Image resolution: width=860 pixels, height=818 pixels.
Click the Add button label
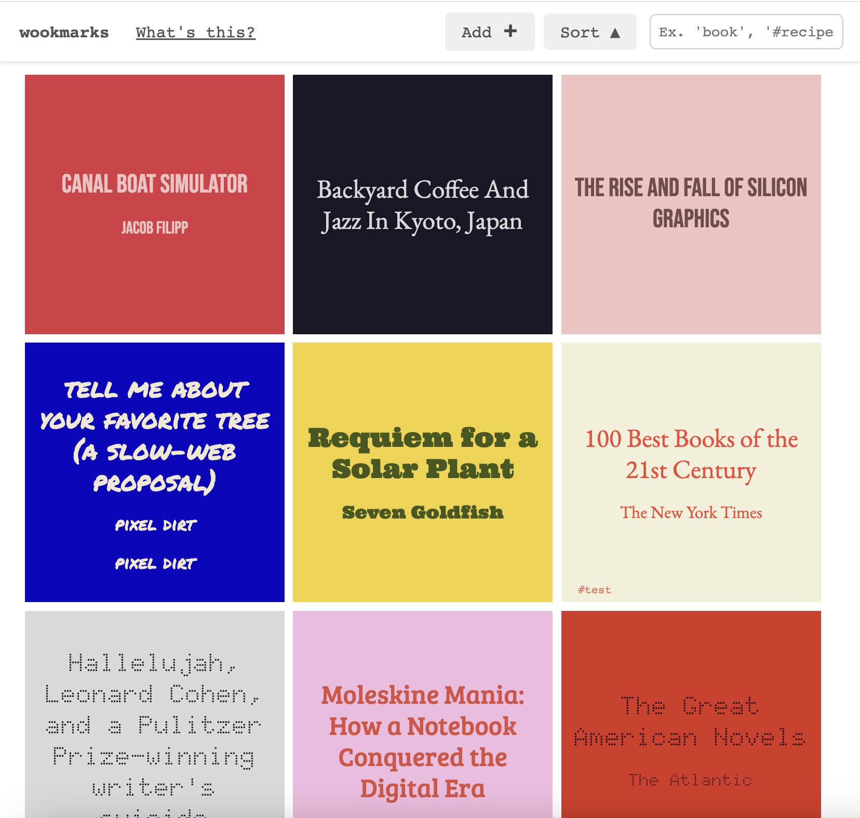tap(476, 32)
